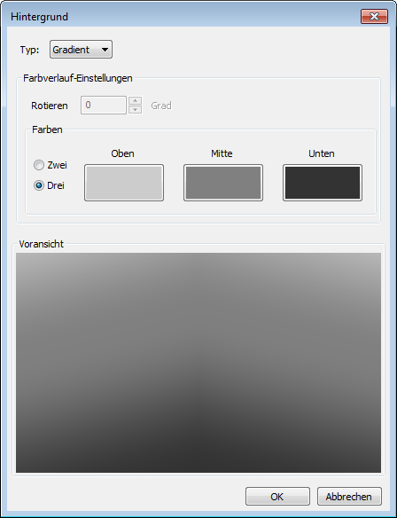
Task: Click the Zwei option label text
Action: click(57, 165)
